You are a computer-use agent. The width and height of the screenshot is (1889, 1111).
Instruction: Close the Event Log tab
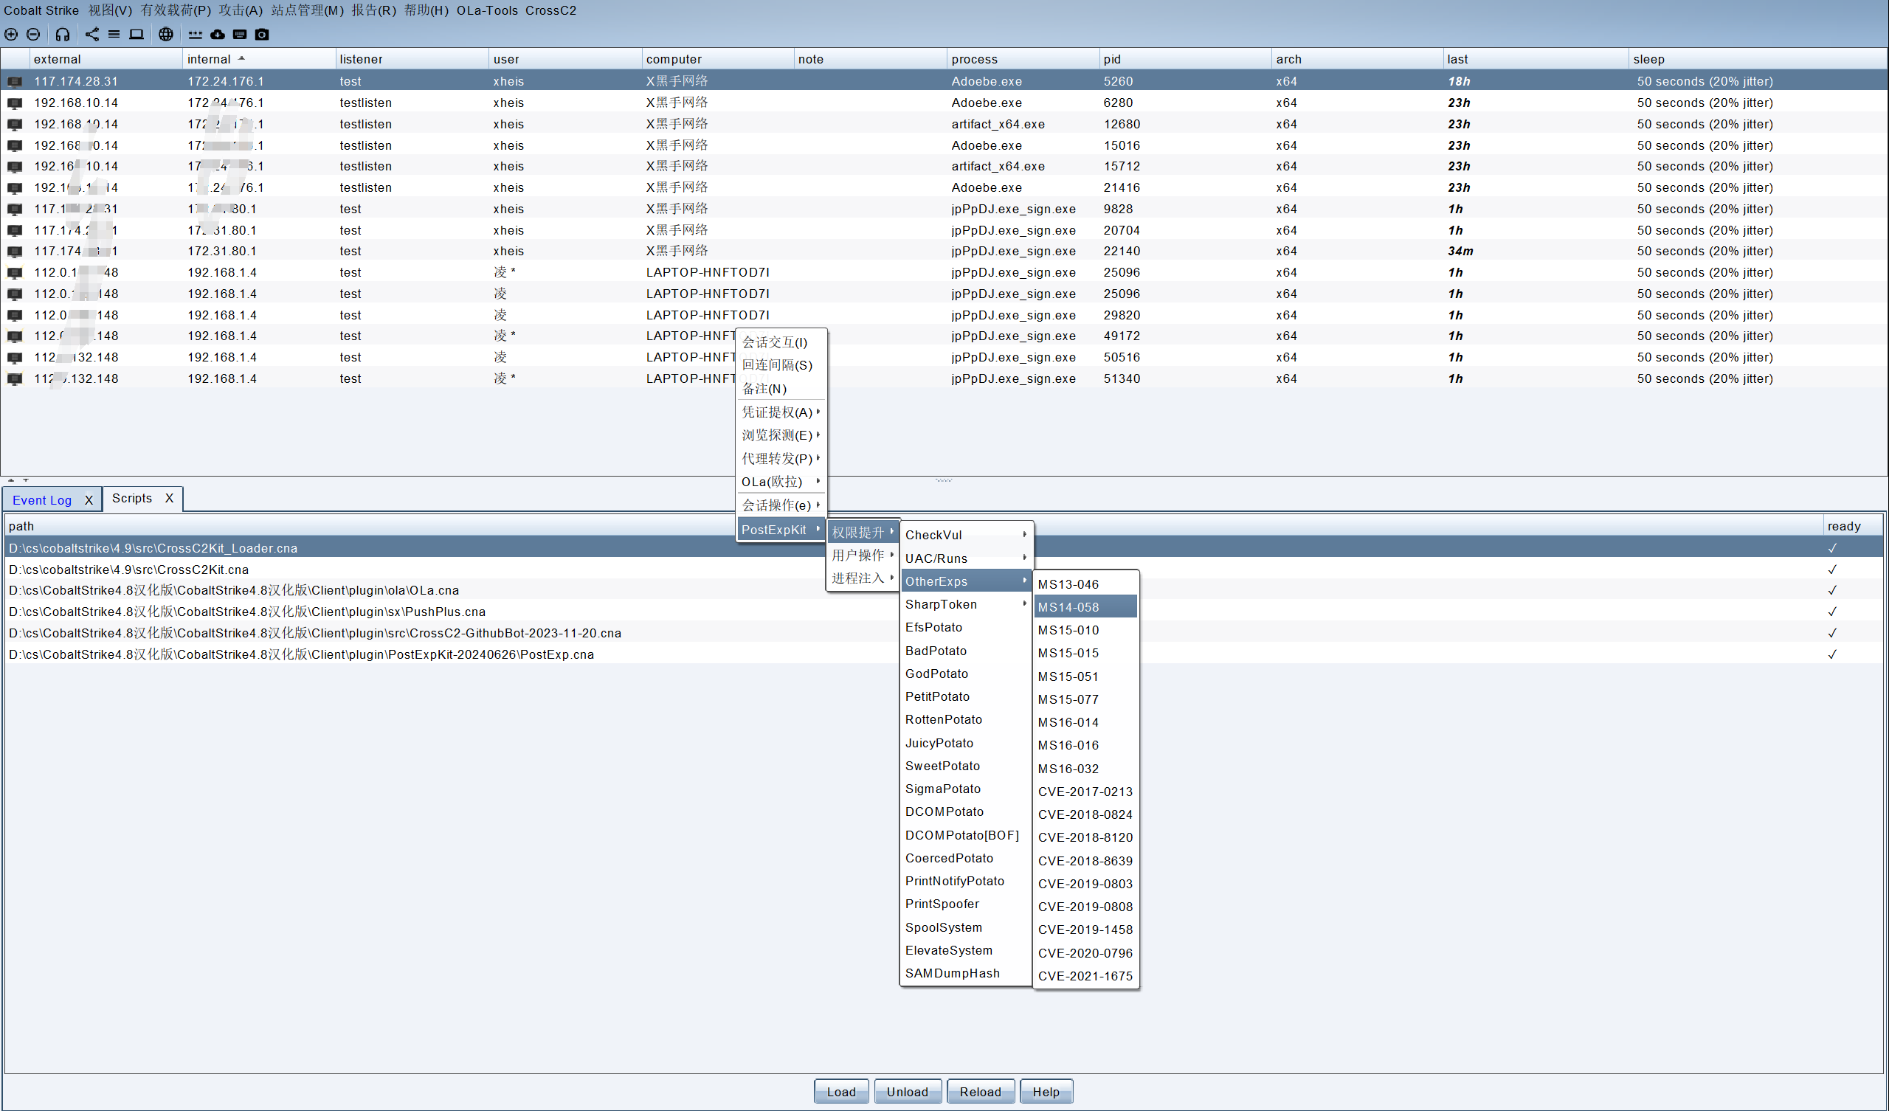pyautogui.click(x=89, y=500)
